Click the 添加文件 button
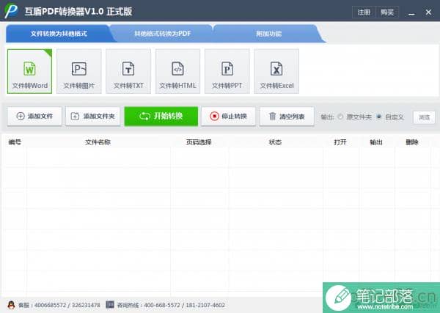This screenshot has height=313, width=440. (34, 116)
